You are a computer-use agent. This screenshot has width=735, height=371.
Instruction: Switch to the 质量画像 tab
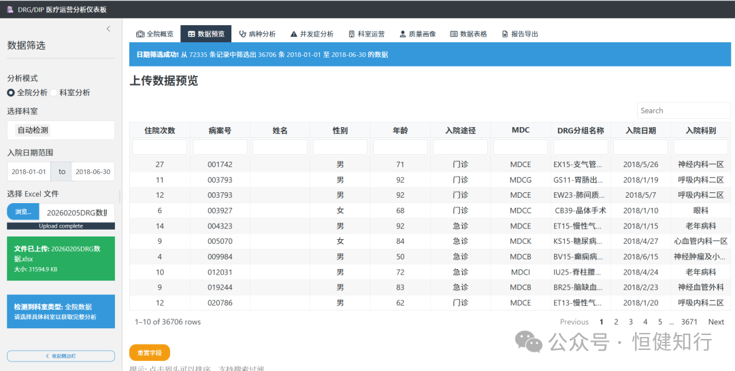pos(418,34)
